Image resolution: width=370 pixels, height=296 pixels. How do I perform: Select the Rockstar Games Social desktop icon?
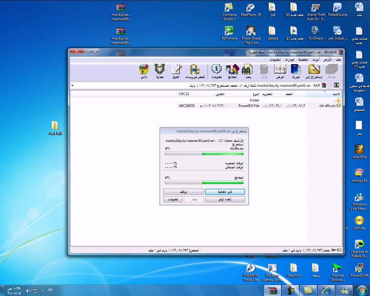click(x=272, y=273)
